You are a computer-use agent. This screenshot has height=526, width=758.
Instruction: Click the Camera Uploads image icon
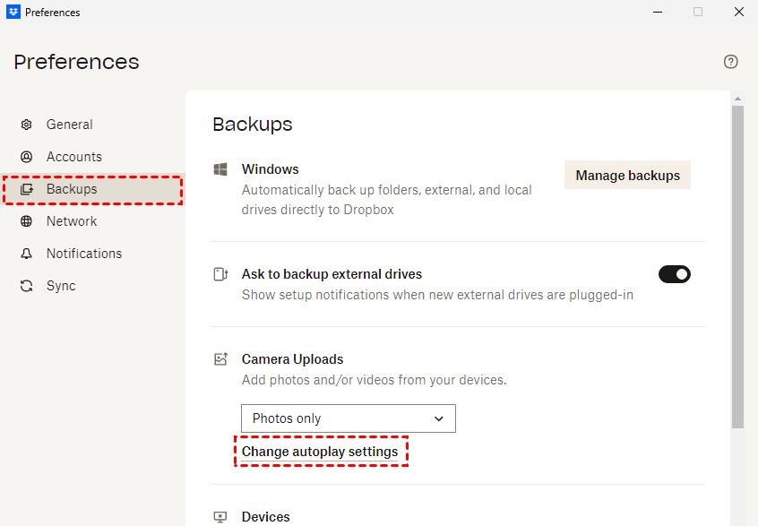click(220, 359)
